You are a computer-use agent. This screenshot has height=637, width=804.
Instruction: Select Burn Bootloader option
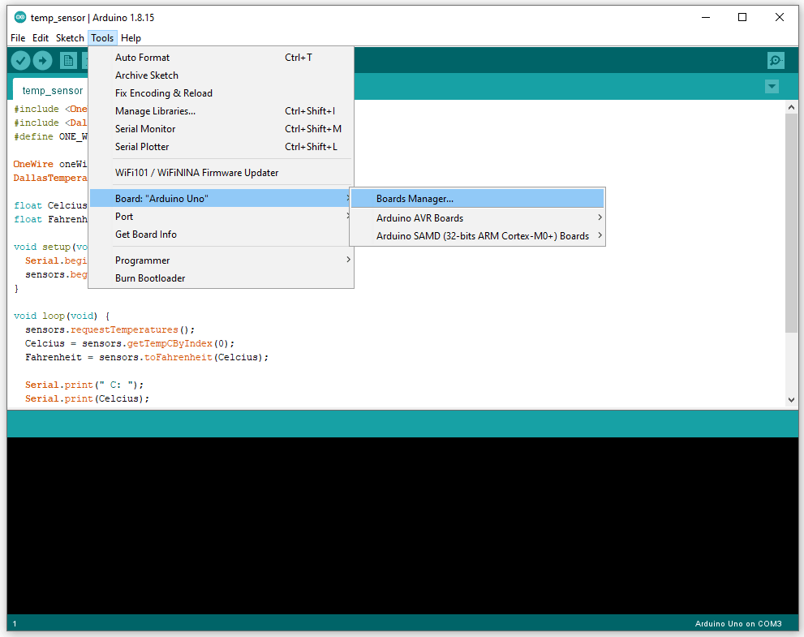tap(150, 278)
